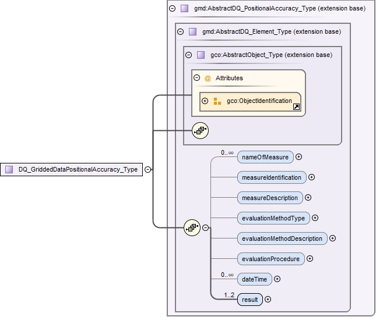Click the @ Attributes icon

[x=208, y=78]
